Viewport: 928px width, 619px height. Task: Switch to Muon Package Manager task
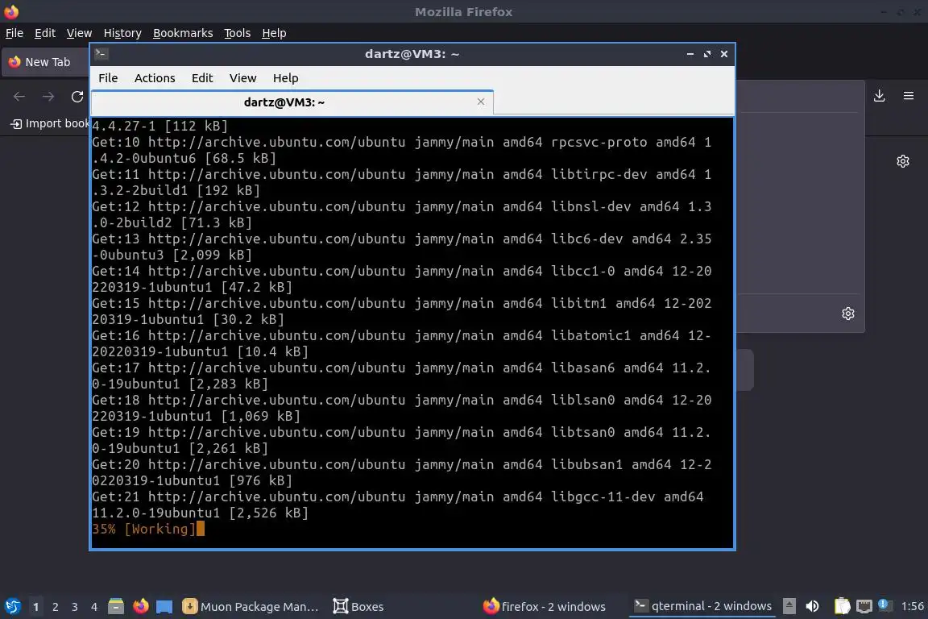251,607
